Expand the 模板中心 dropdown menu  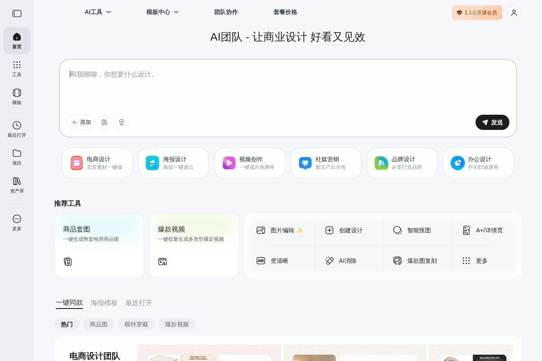click(163, 12)
